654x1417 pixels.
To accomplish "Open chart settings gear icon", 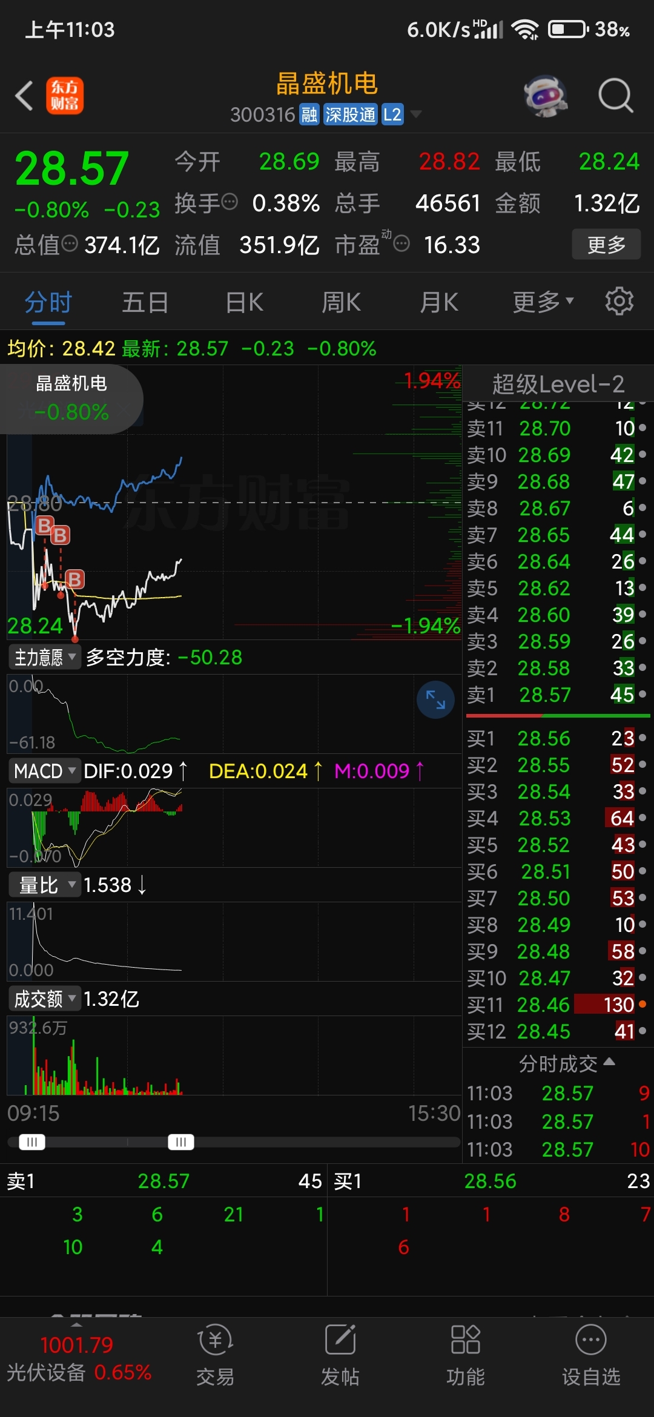I will coord(619,301).
